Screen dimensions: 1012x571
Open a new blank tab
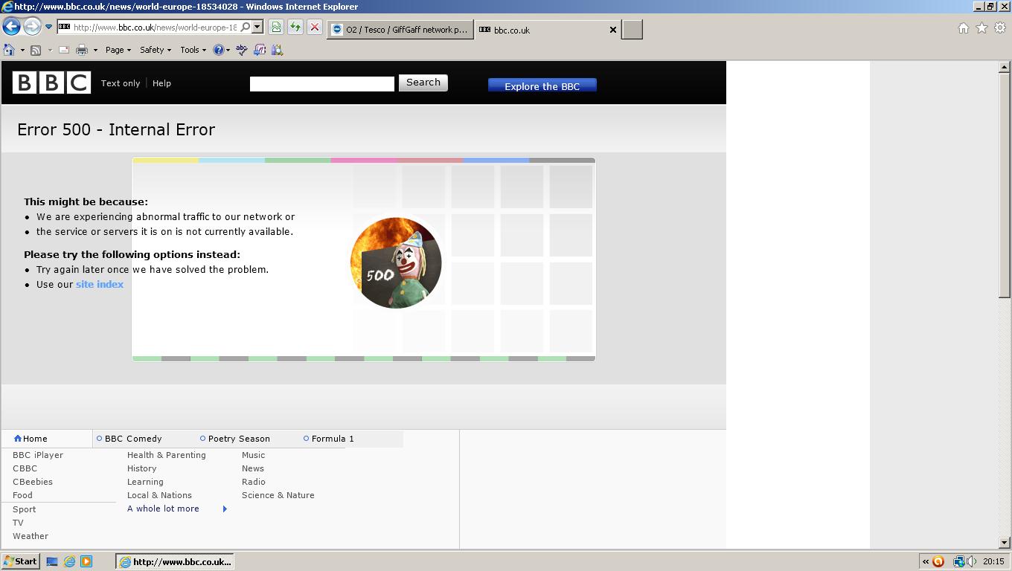point(632,30)
